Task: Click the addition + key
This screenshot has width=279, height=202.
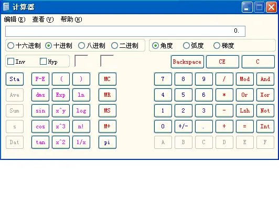Action: coord(224,126)
